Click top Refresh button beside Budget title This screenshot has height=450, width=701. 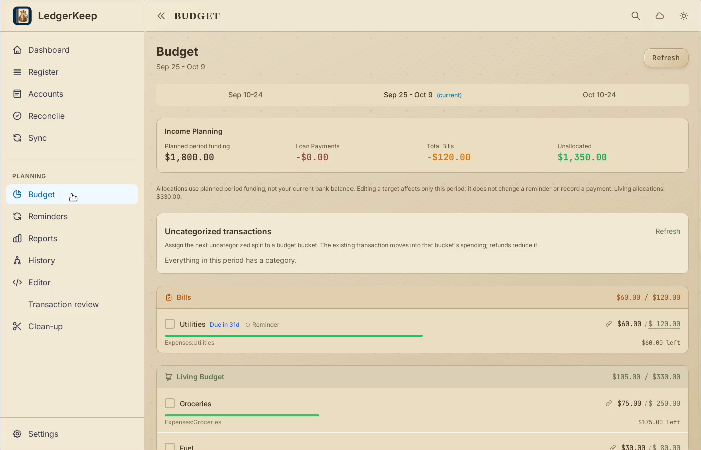[666, 58]
